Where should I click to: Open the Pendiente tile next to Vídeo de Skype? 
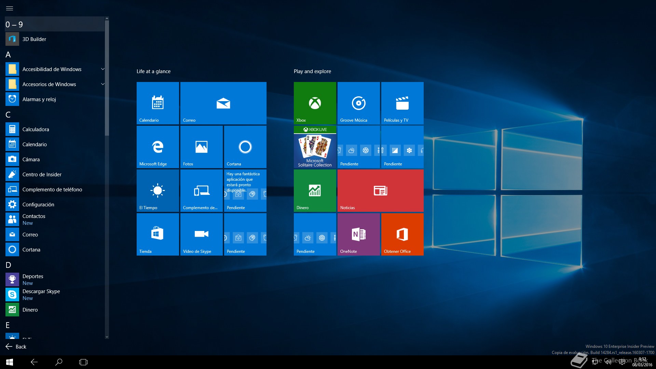[245, 234]
